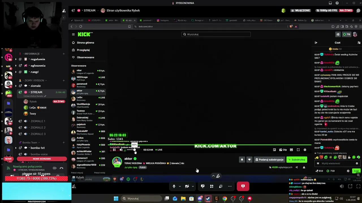Screen dimensions: 362x203
Task: Share screen from call controls
Action: click(202, 186)
